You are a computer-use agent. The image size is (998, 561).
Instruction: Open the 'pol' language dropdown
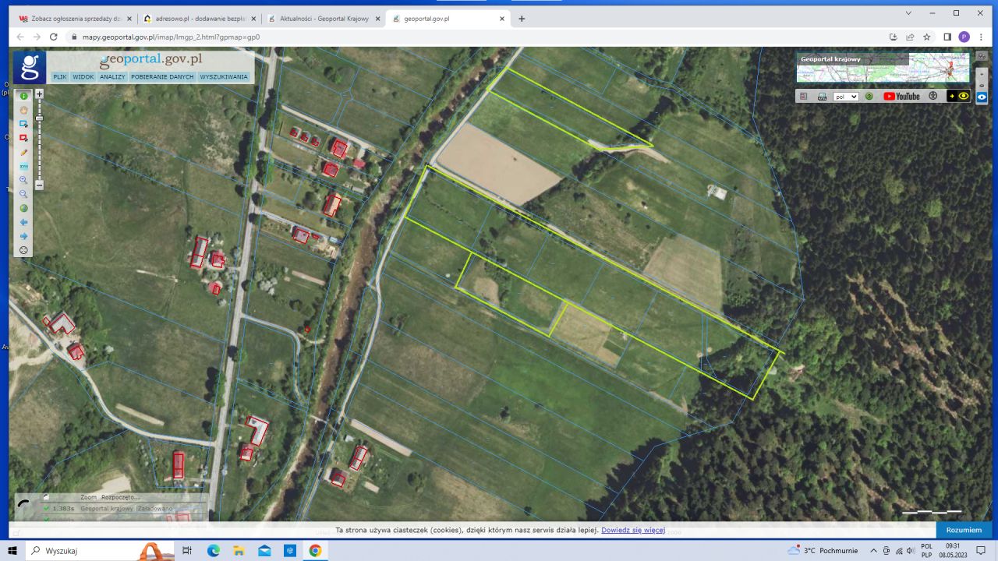[846, 97]
